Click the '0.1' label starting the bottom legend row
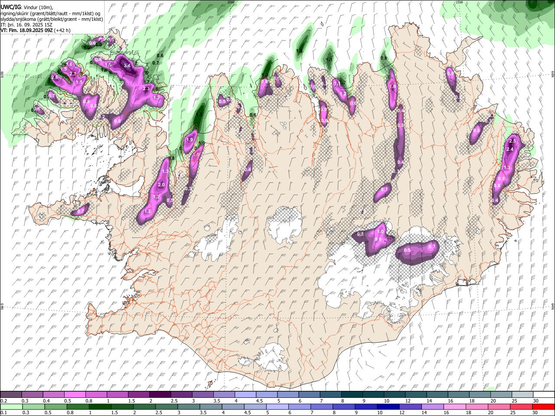Image resolution: width=555 pixels, height=416 pixels. click(3, 413)
